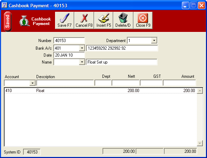Screen dimensions: 207x158
Task: Click the Insert F5 notepad icon
Action: pos(103,18)
